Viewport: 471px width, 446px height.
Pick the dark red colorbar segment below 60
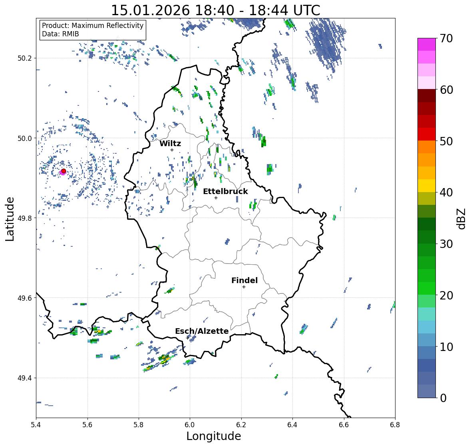[427, 96]
